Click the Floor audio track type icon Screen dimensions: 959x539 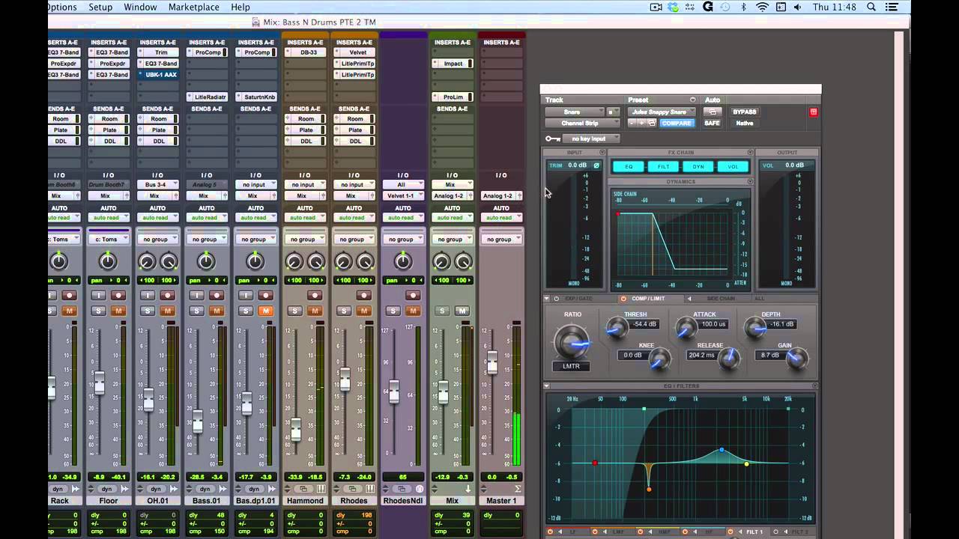[124, 489]
